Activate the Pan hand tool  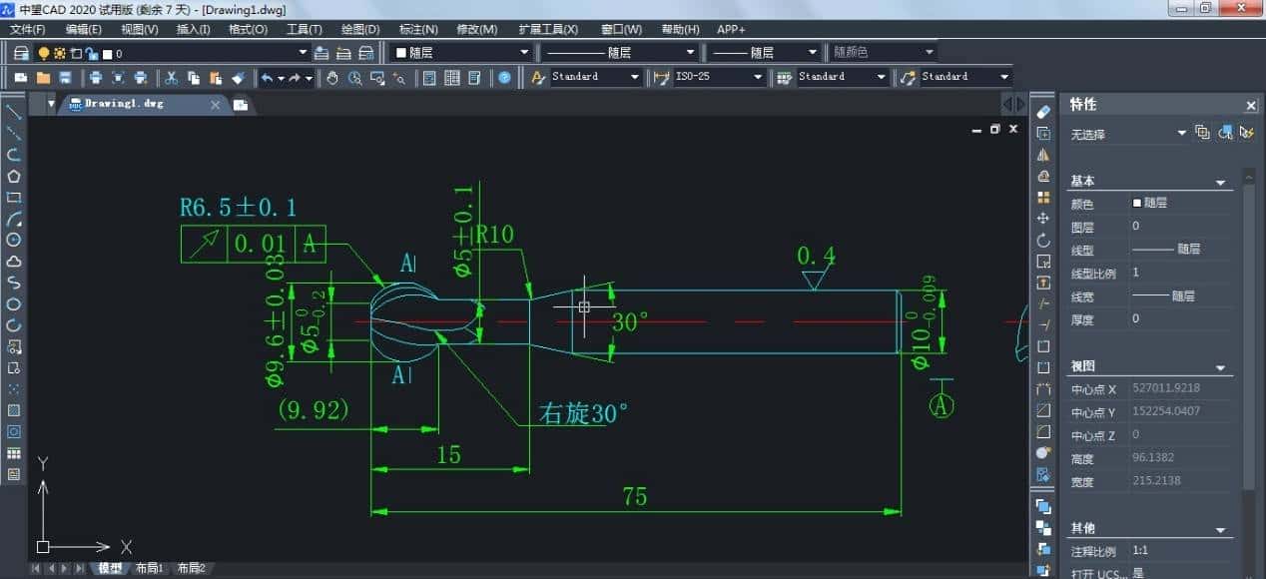click(332, 78)
